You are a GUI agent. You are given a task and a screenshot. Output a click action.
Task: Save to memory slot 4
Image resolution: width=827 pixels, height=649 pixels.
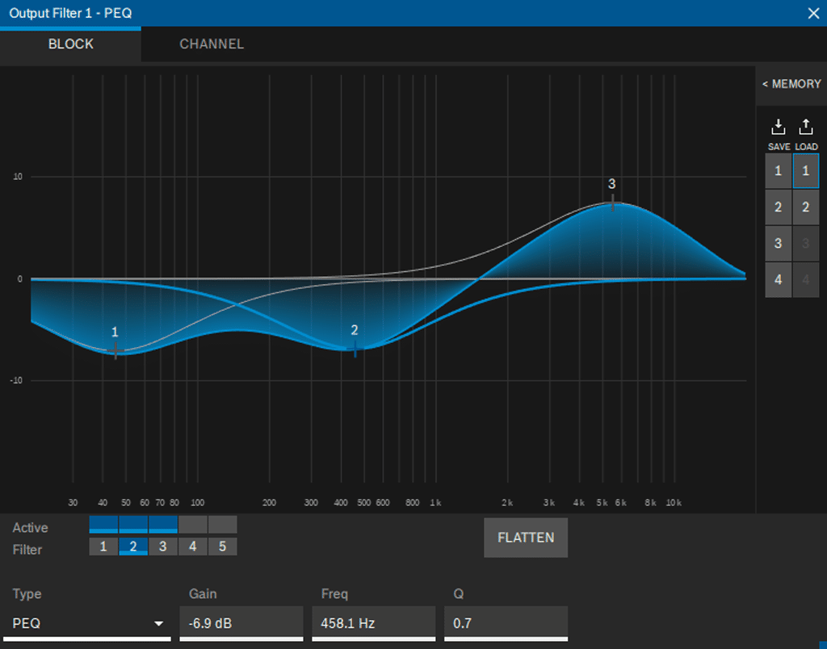point(779,280)
